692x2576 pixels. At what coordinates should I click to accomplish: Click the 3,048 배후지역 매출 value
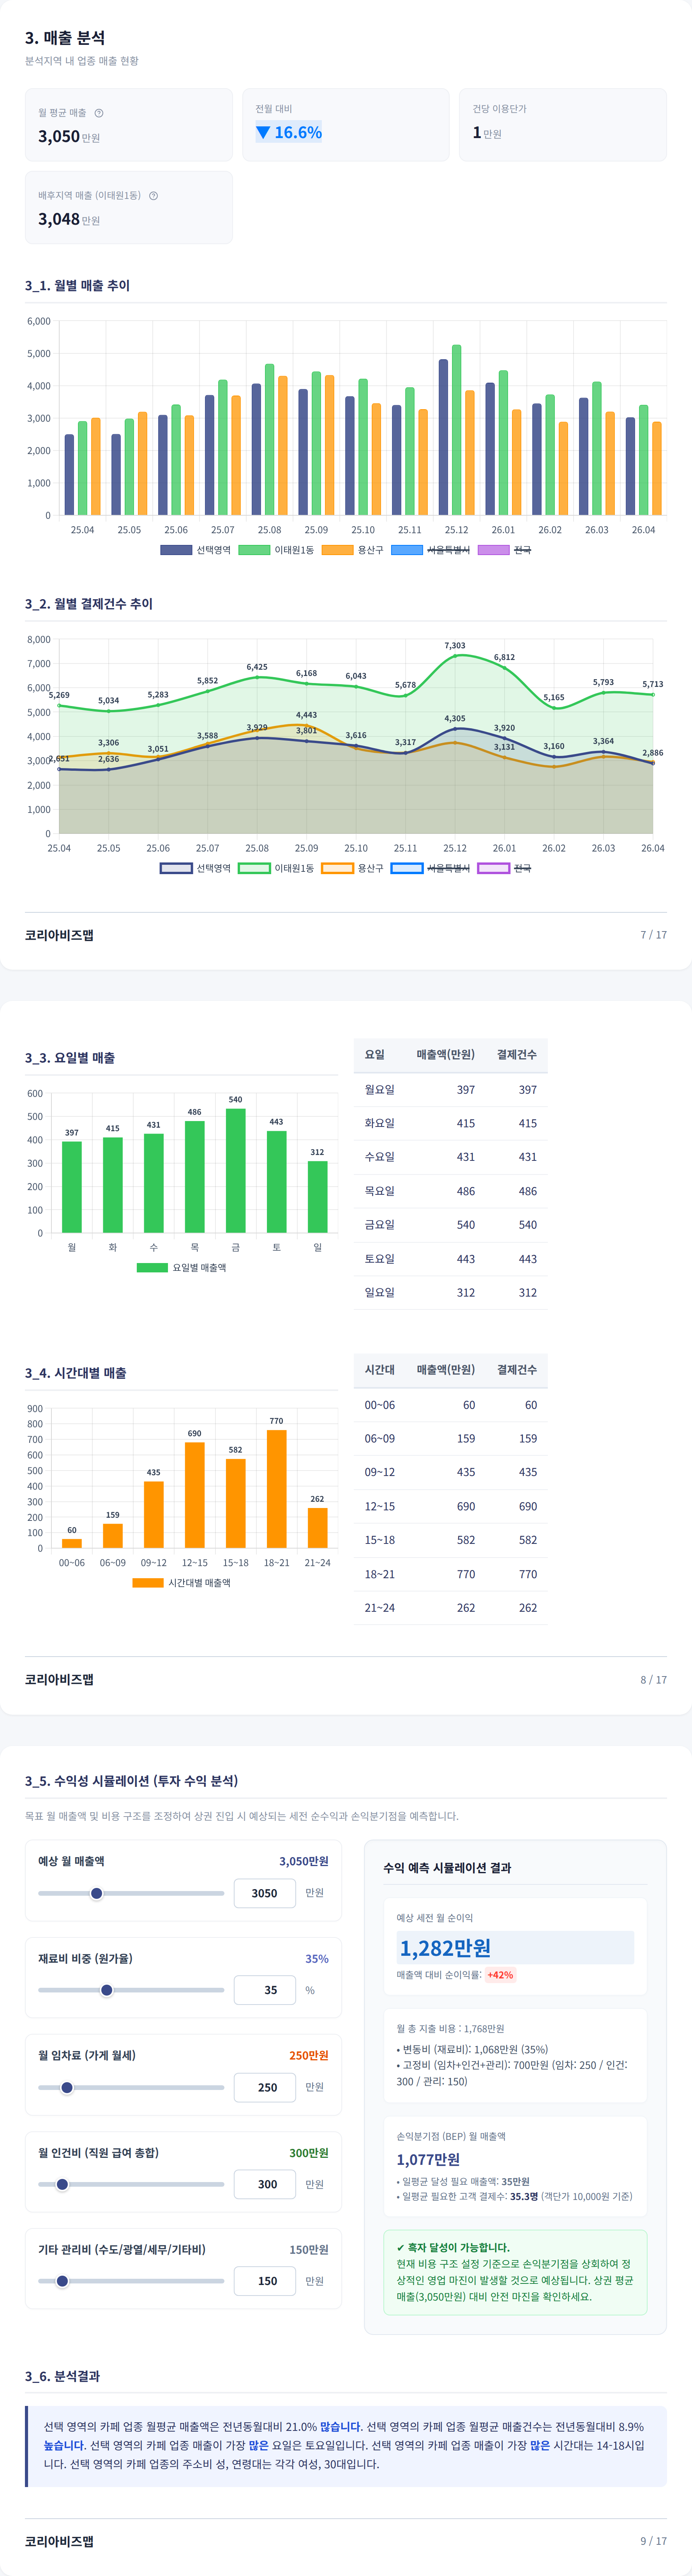coord(59,219)
